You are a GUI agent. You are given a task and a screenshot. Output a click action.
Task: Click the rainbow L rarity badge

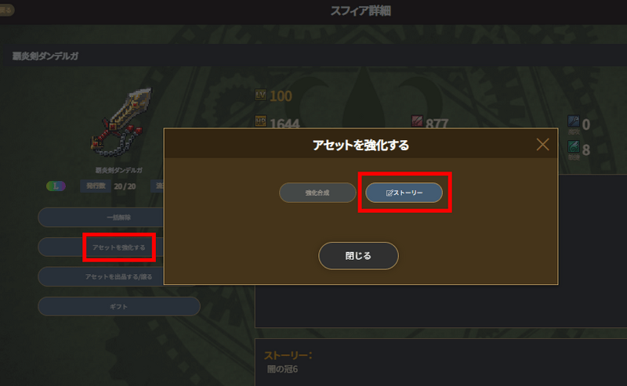[x=56, y=186]
